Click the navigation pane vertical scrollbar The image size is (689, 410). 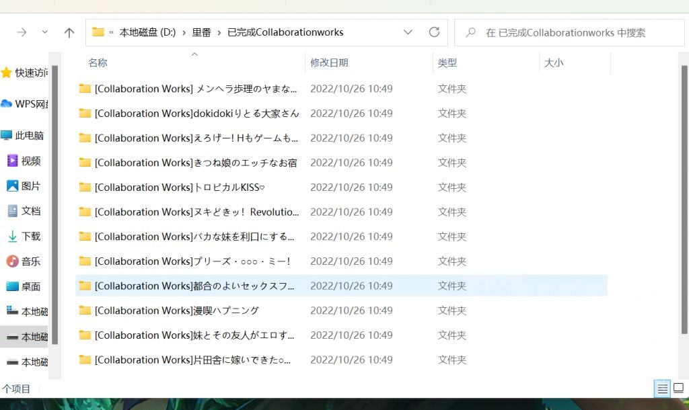(55, 202)
